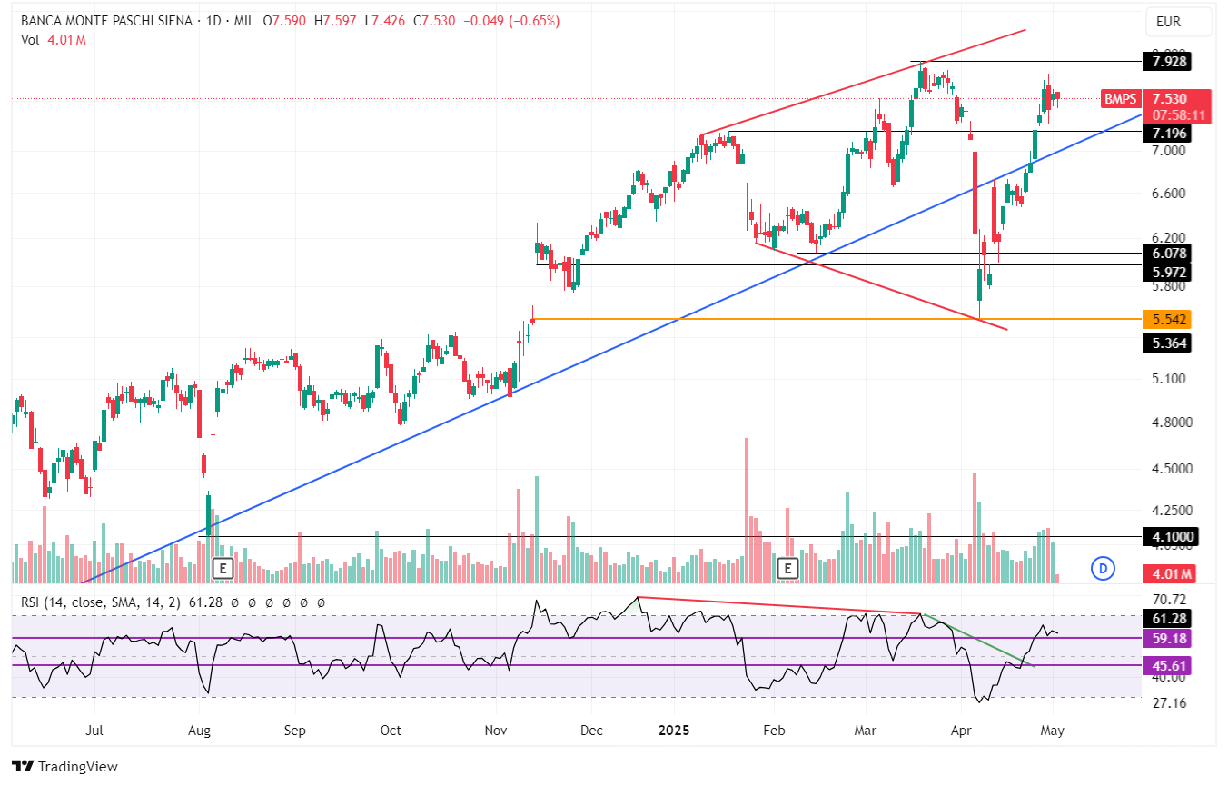
Task: Click the Dec label on time axis
Action: 591,730
